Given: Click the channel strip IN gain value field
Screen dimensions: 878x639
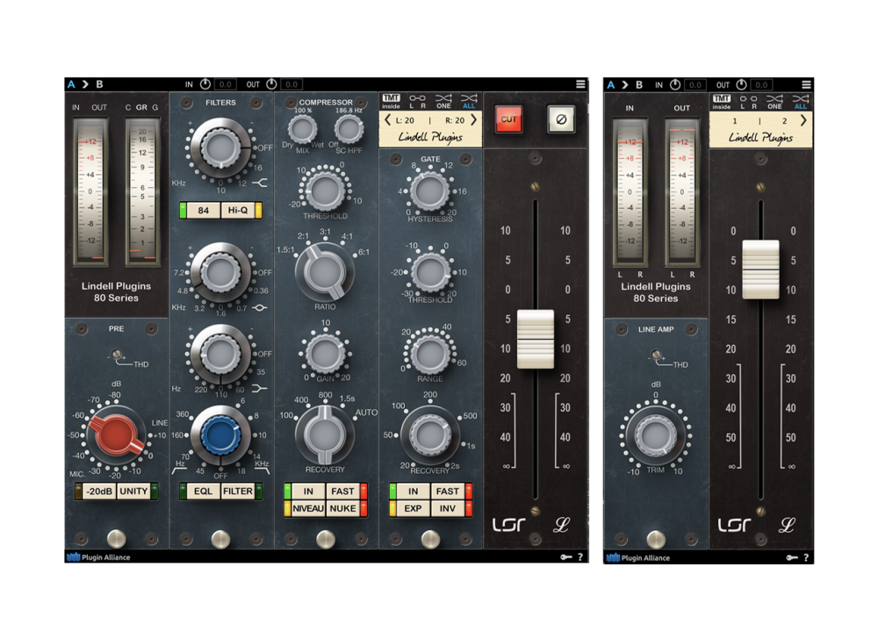Looking at the screenshot, I should pyautogui.click(x=225, y=84).
